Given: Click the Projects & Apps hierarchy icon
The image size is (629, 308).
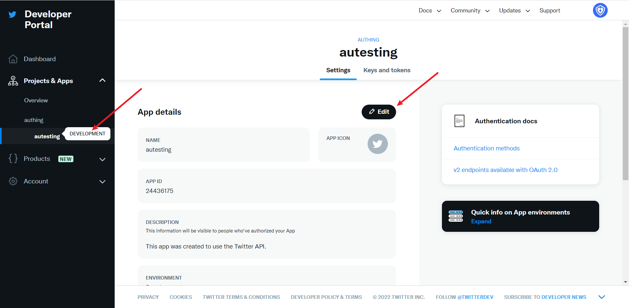Looking at the screenshot, I should [x=13, y=81].
